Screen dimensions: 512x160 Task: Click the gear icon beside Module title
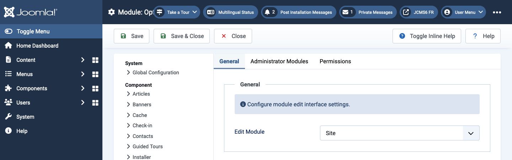(112, 12)
